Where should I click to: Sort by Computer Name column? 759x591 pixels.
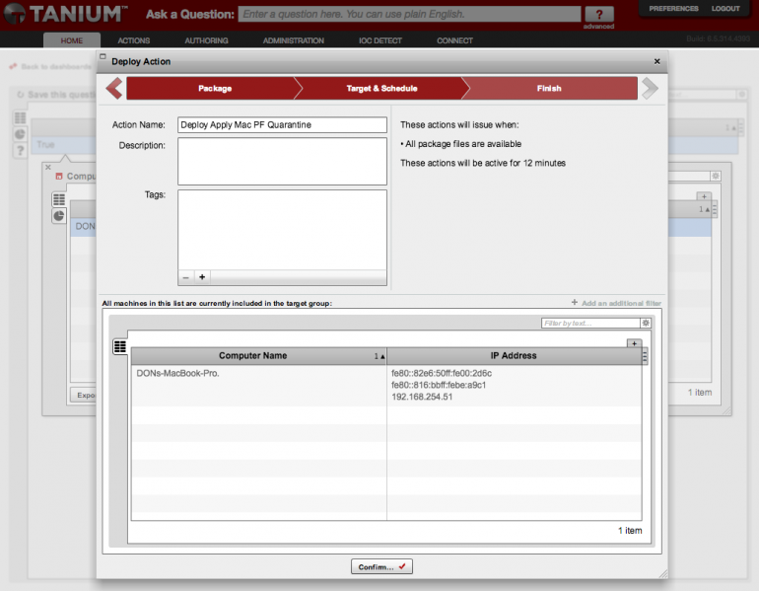point(259,355)
